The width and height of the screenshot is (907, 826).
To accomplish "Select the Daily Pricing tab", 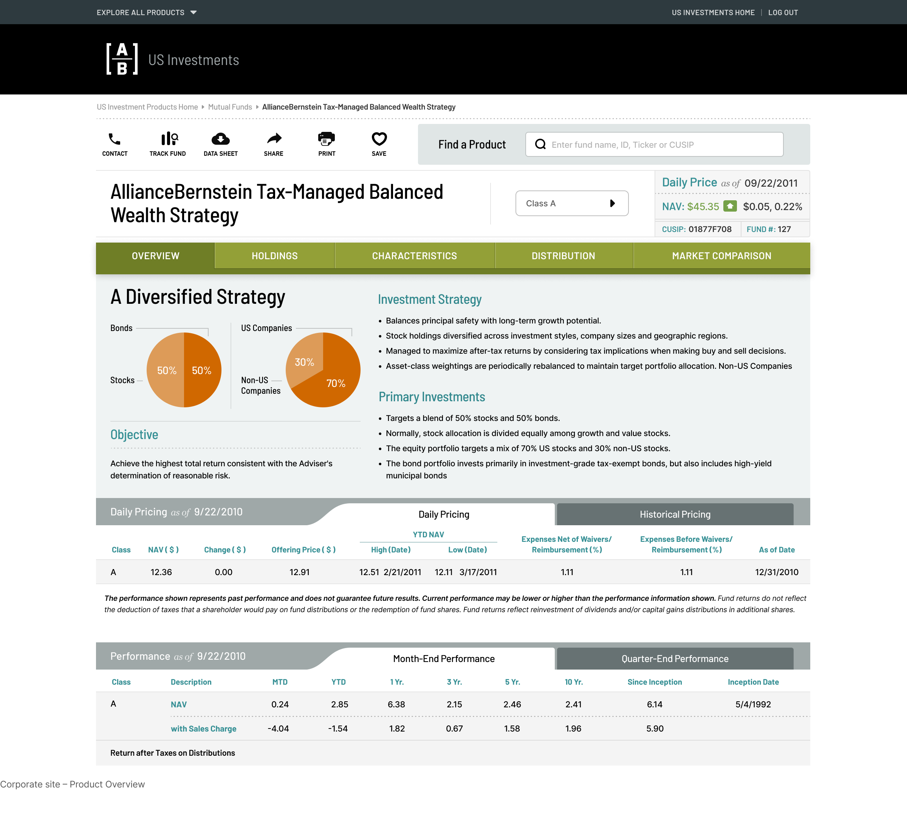I will [x=444, y=514].
